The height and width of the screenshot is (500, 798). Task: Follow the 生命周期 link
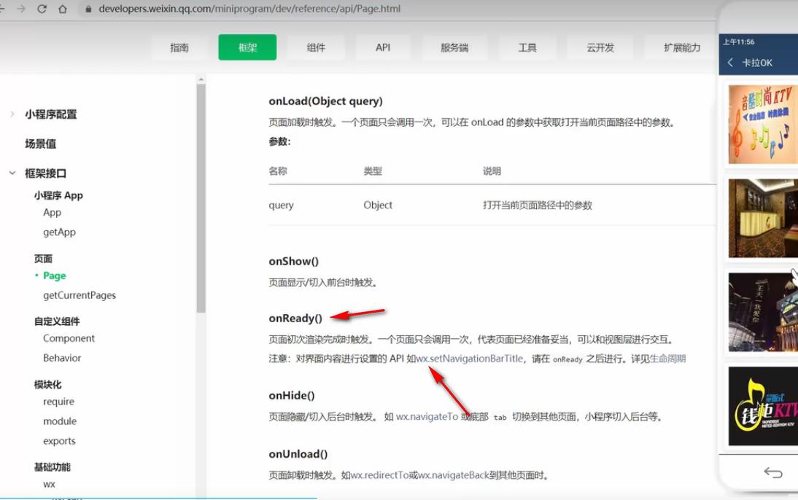(x=669, y=358)
